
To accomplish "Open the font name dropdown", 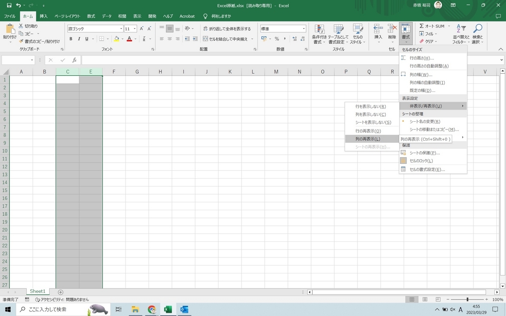I will (x=120, y=29).
